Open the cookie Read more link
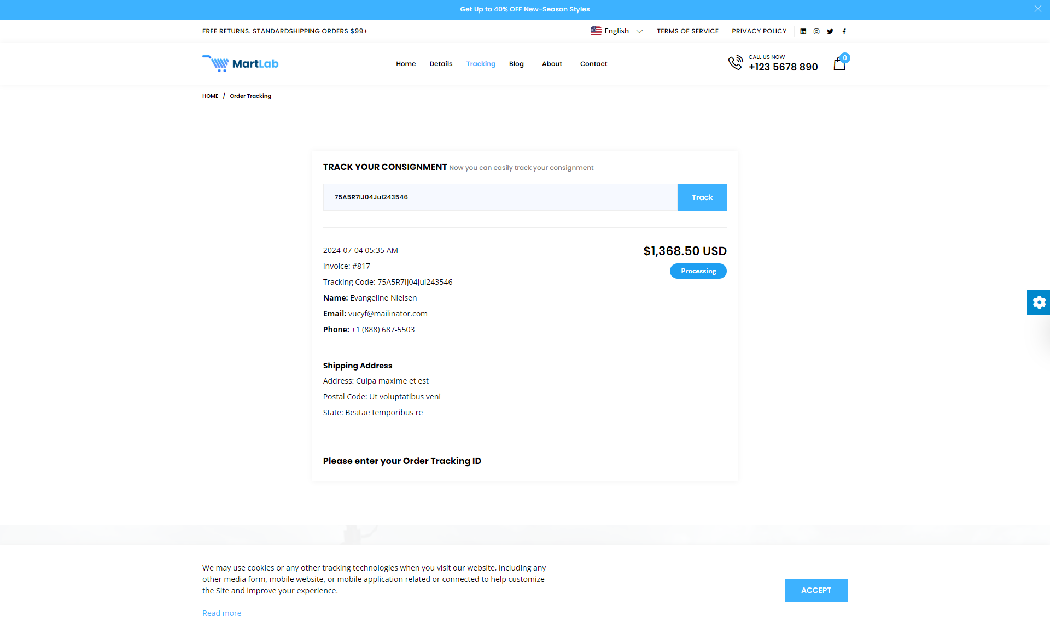The width and height of the screenshot is (1050, 635). [x=221, y=613]
